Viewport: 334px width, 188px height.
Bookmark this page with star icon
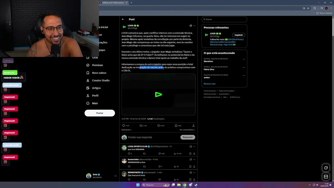click(x=308, y=8)
